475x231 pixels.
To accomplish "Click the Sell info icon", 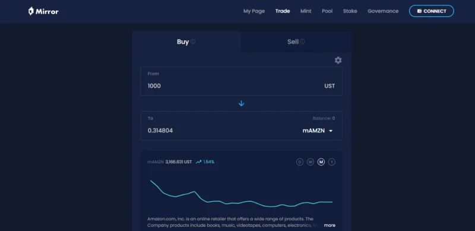I will click(303, 42).
